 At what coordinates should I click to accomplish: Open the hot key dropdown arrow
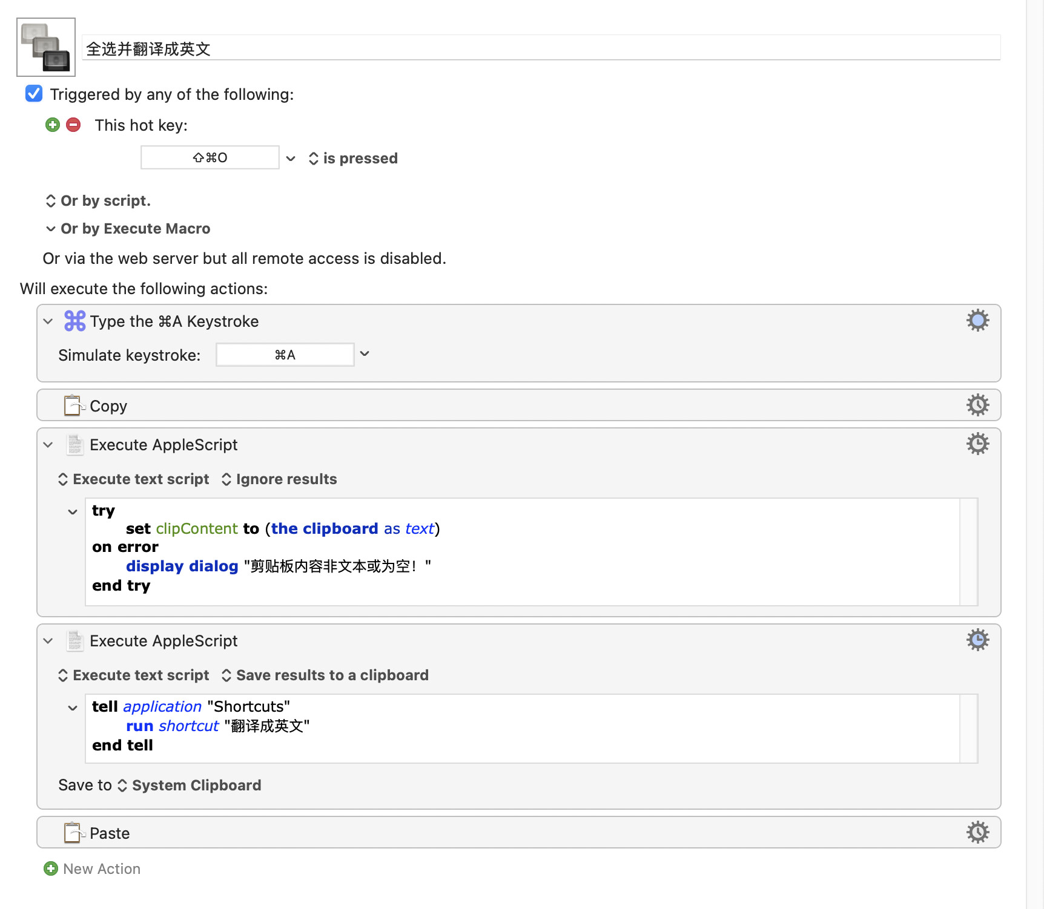pos(291,159)
